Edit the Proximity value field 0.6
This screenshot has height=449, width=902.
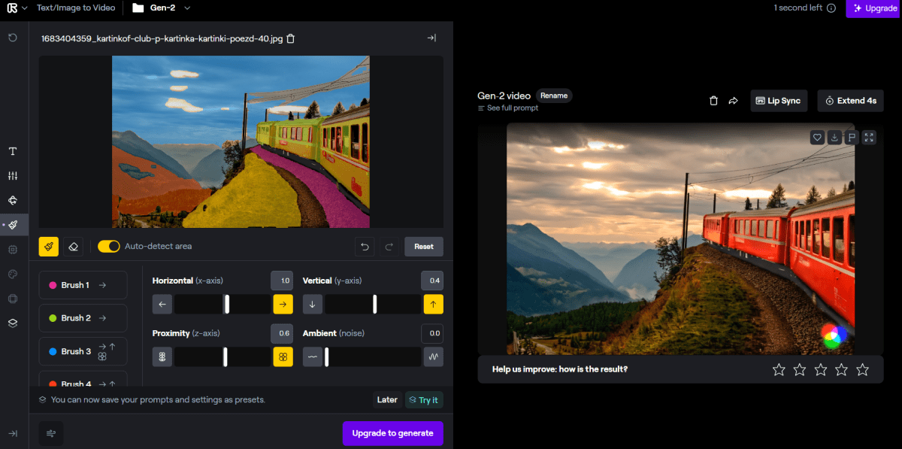click(x=282, y=333)
